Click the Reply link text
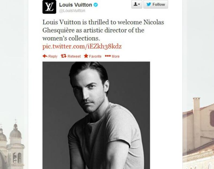 [x=53, y=56]
